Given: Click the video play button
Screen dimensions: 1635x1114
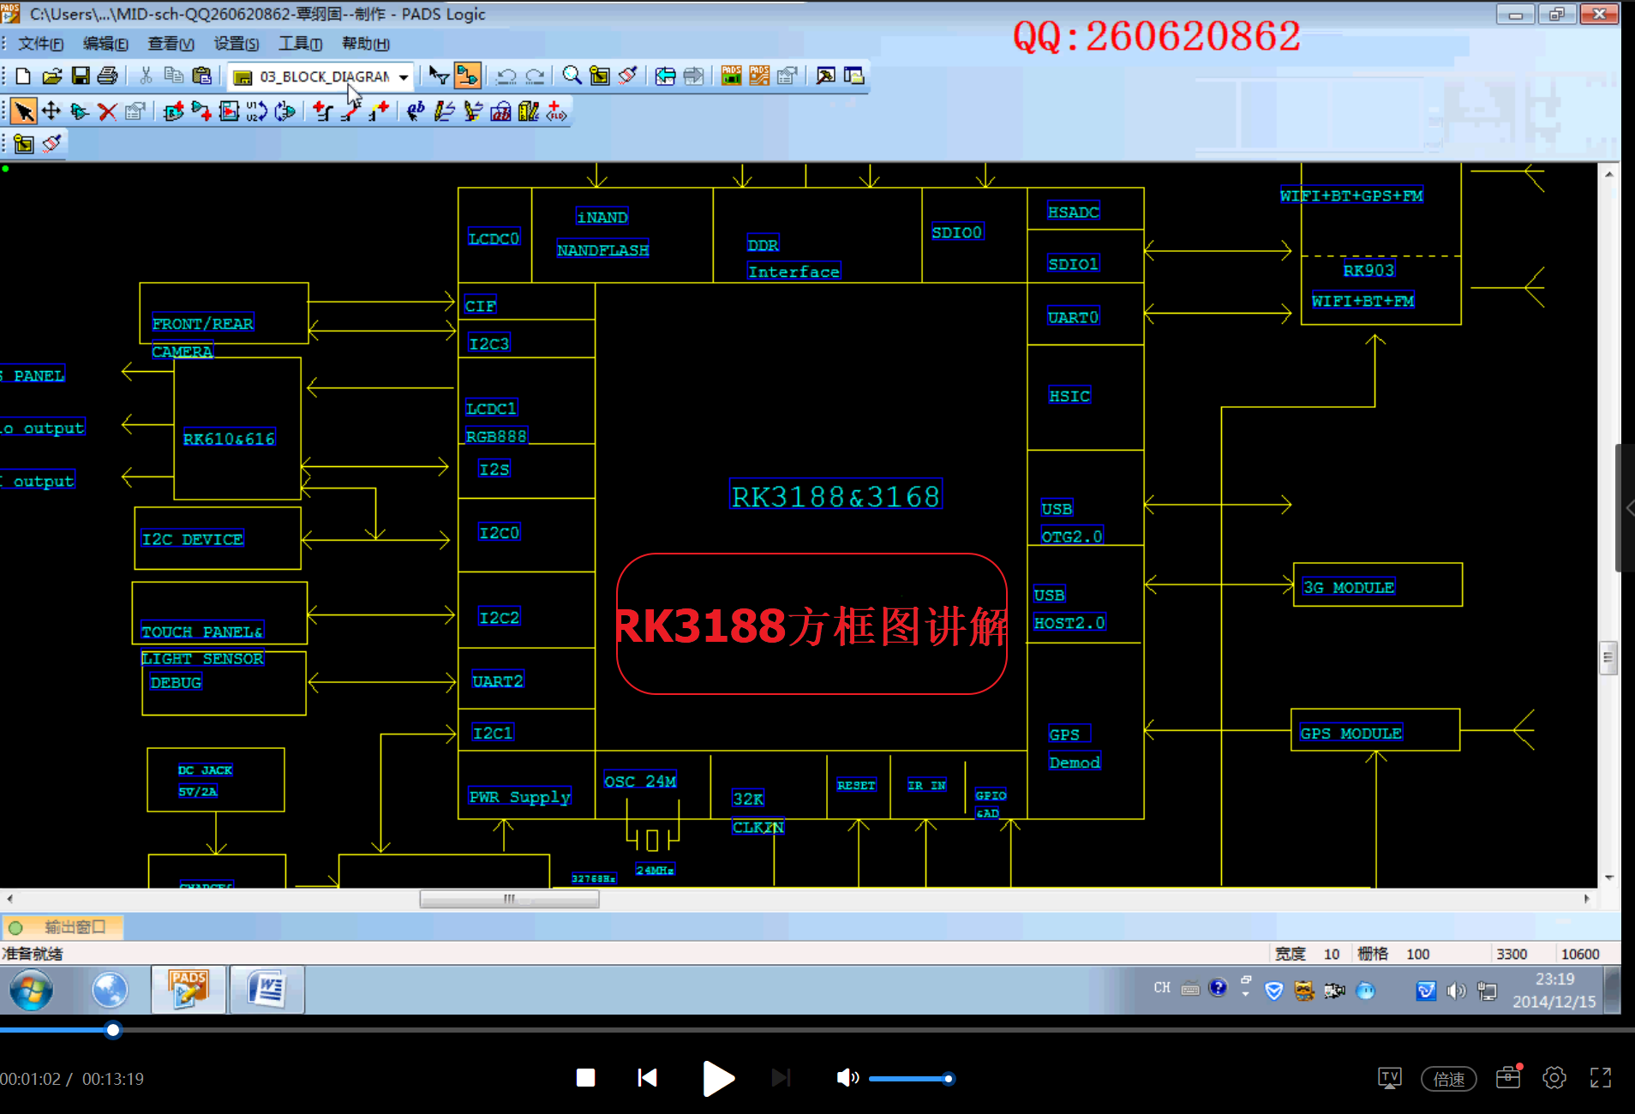Looking at the screenshot, I should pyautogui.click(x=718, y=1078).
